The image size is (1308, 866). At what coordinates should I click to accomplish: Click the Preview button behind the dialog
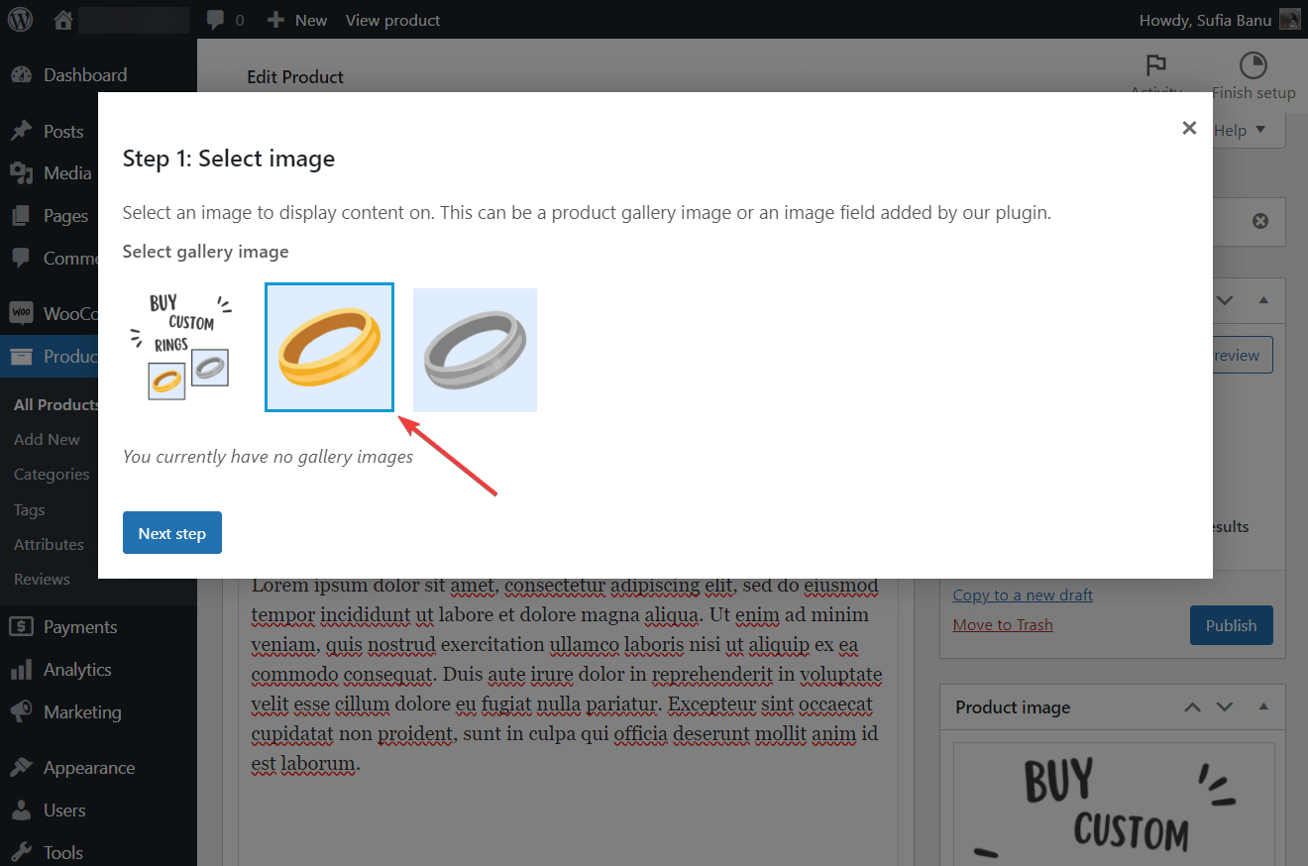coord(1243,356)
